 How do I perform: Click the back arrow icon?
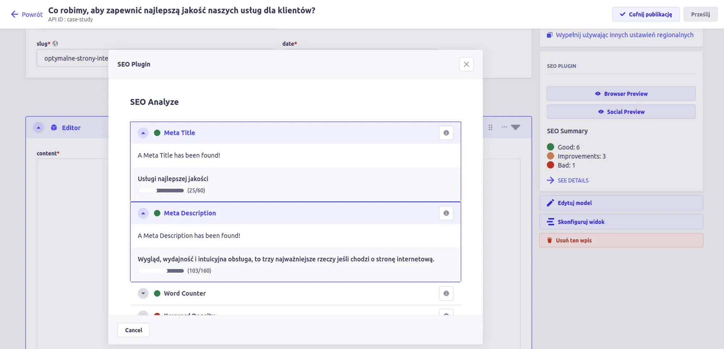coord(14,14)
